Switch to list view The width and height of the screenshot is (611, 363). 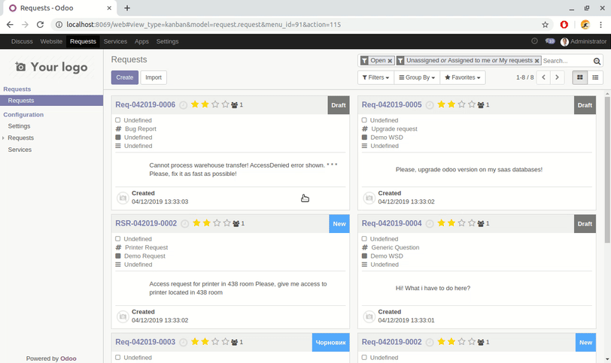(x=595, y=77)
